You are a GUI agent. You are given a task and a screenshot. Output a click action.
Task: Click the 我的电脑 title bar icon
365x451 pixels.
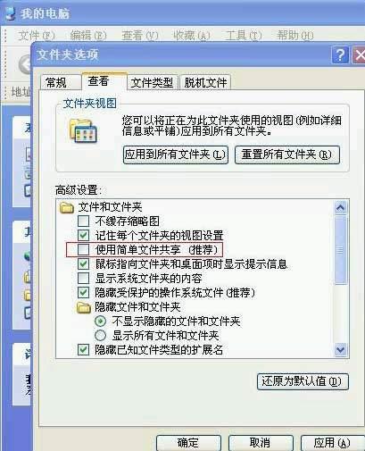(x=10, y=13)
